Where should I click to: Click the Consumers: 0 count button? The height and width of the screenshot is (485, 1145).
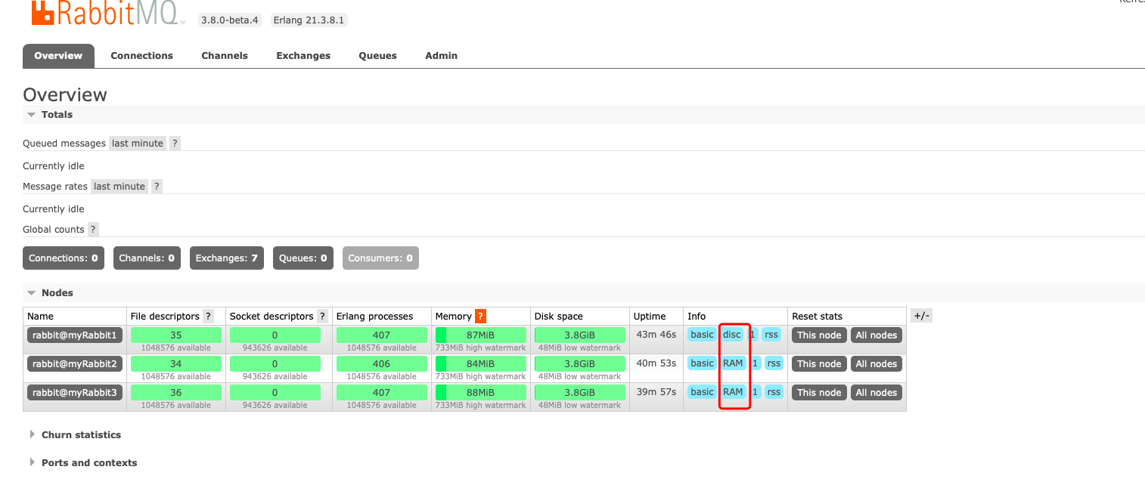380,258
